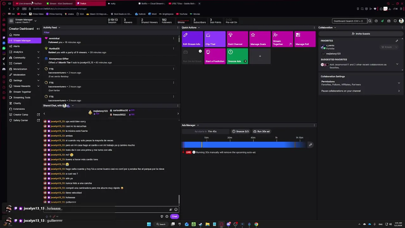Open Activity Feed three-dot options
Screen dimensions: 405x228
178,28
